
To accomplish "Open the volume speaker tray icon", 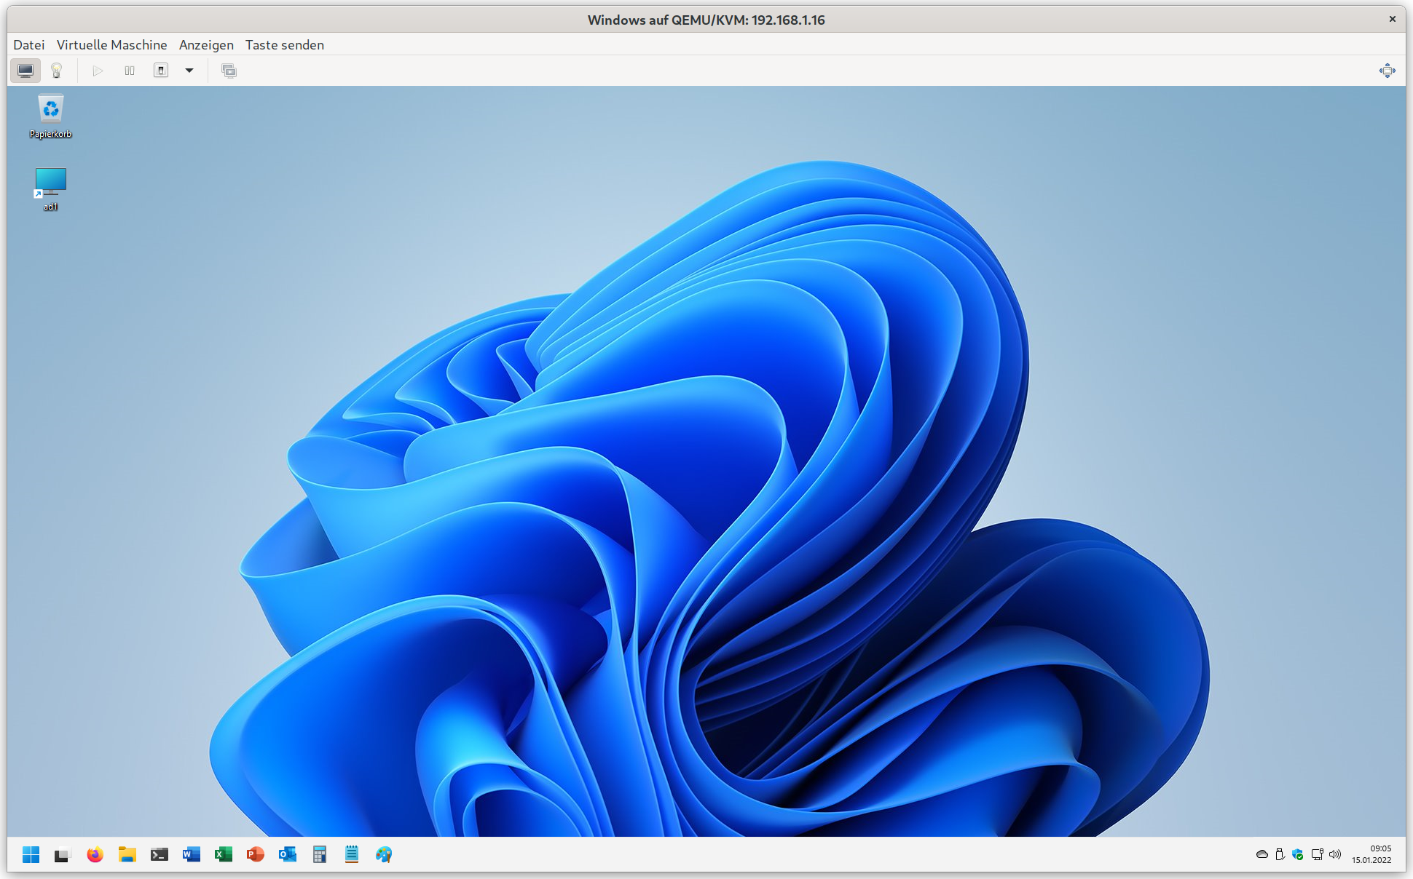I will coord(1335,854).
